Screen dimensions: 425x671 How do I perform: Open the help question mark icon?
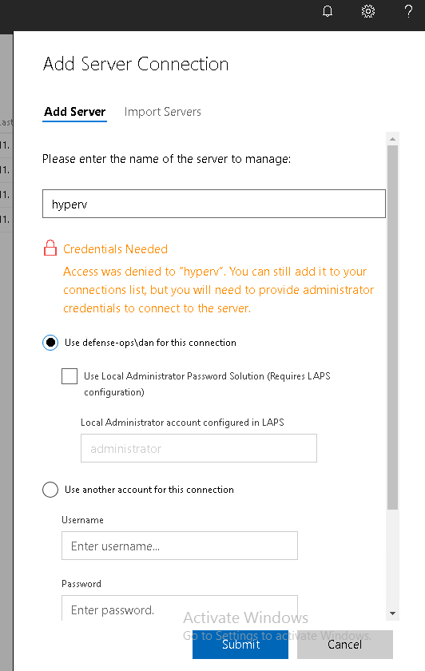pos(409,11)
